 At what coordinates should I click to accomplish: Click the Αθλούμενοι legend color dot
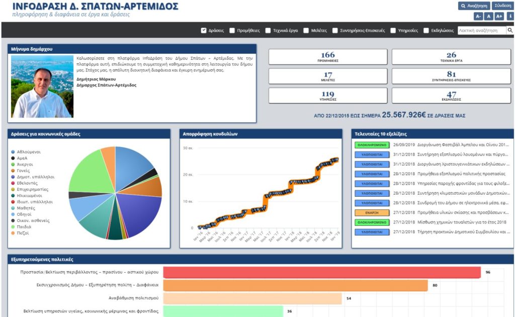click(x=13, y=151)
